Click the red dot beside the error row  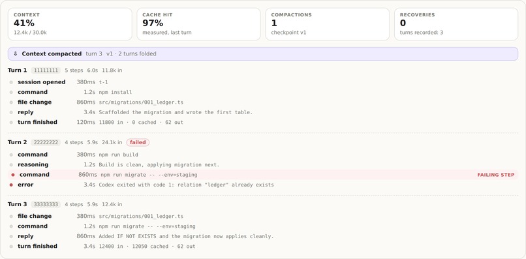click(x=11, y=185)
